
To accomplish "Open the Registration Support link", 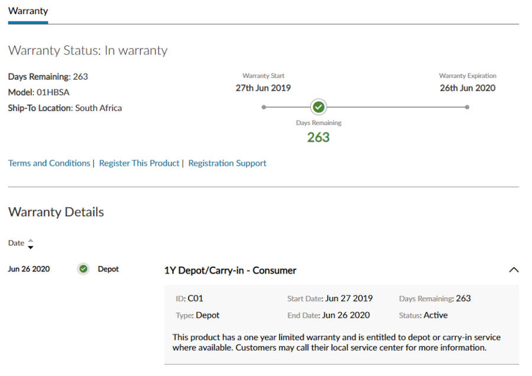I will coord(227,163).
